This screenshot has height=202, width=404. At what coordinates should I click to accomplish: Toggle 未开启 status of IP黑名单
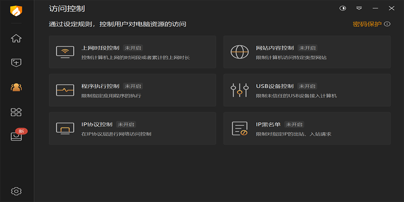coord(294,124)
